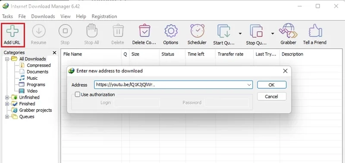Image resolution: width=345 pixels, height=163 pixels.
Task: Launch the Grabber tool
Action: (x=288, y=31)
